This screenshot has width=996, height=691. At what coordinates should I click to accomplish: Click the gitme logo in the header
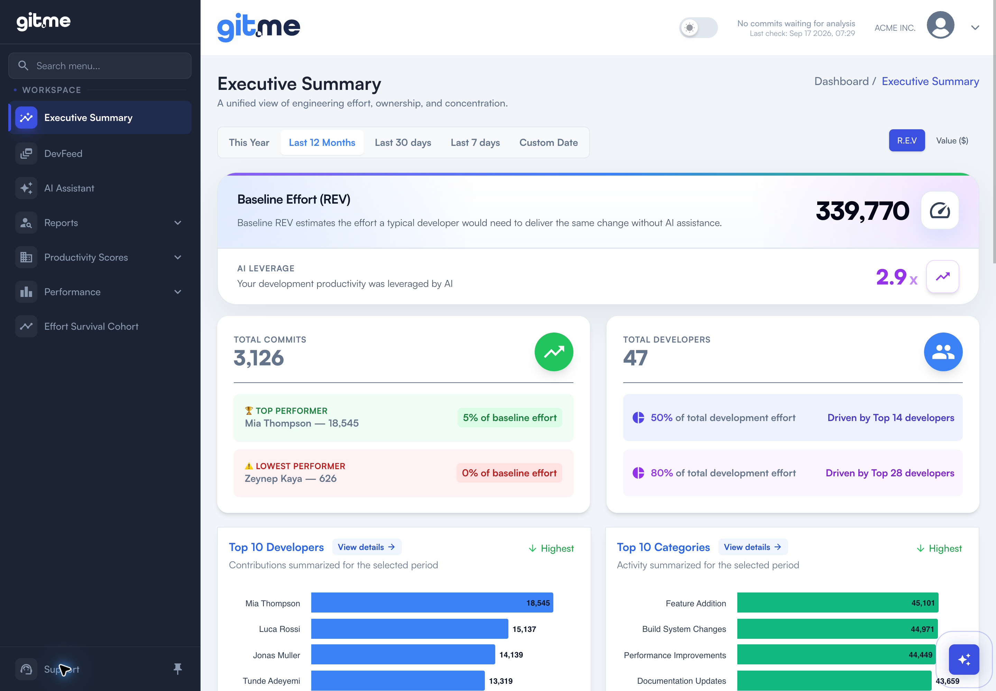(259, 27)
